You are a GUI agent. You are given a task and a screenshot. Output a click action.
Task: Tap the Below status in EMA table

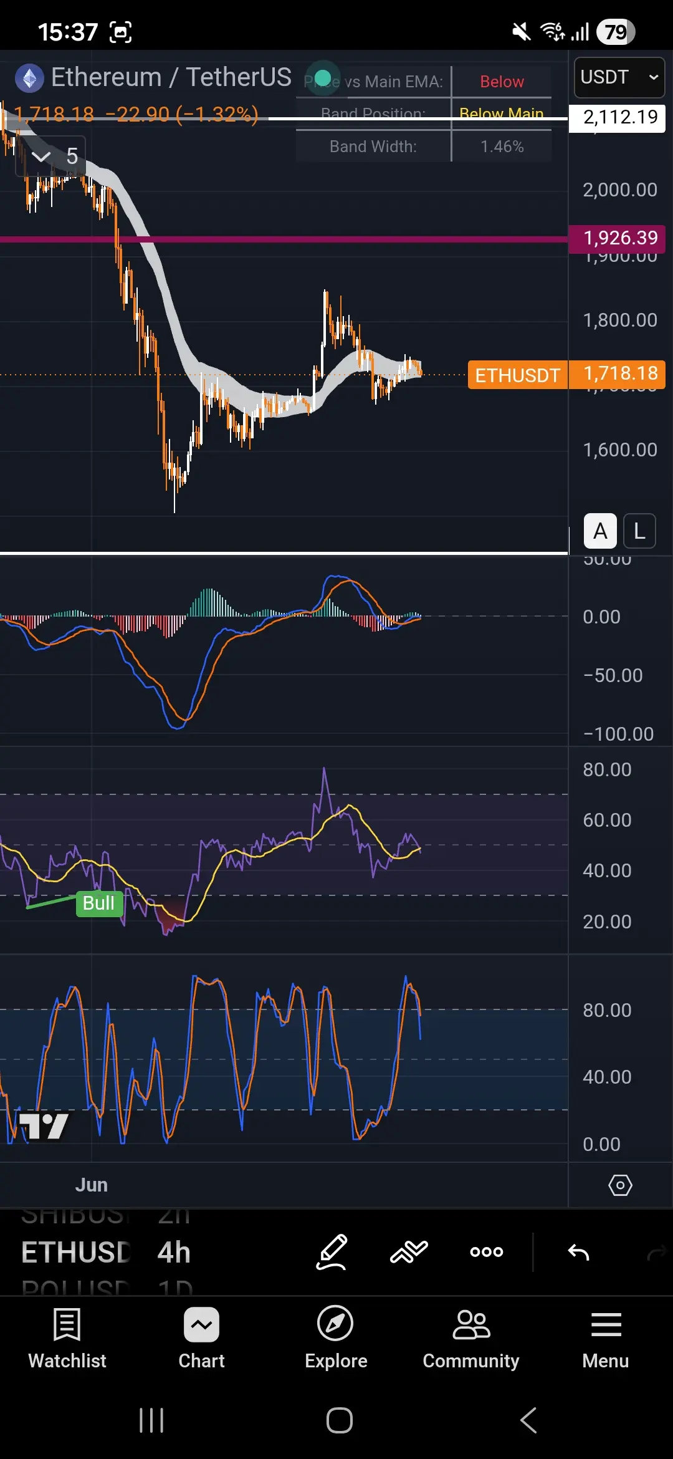502,82
